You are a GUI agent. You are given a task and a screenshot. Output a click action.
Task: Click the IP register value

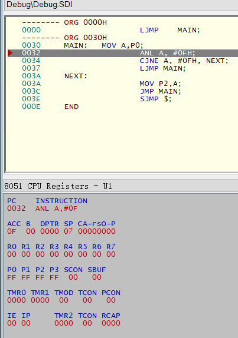click(26, 323)
